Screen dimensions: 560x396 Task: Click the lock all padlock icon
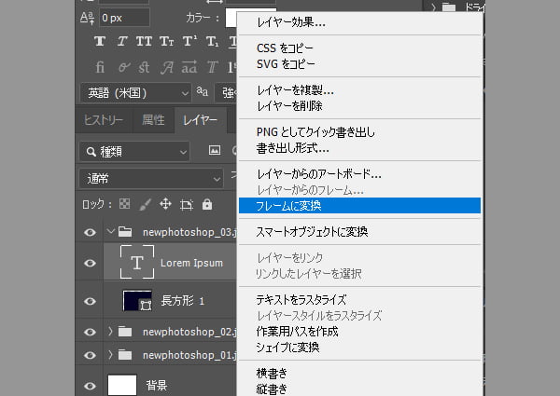(x=206, y=204)
